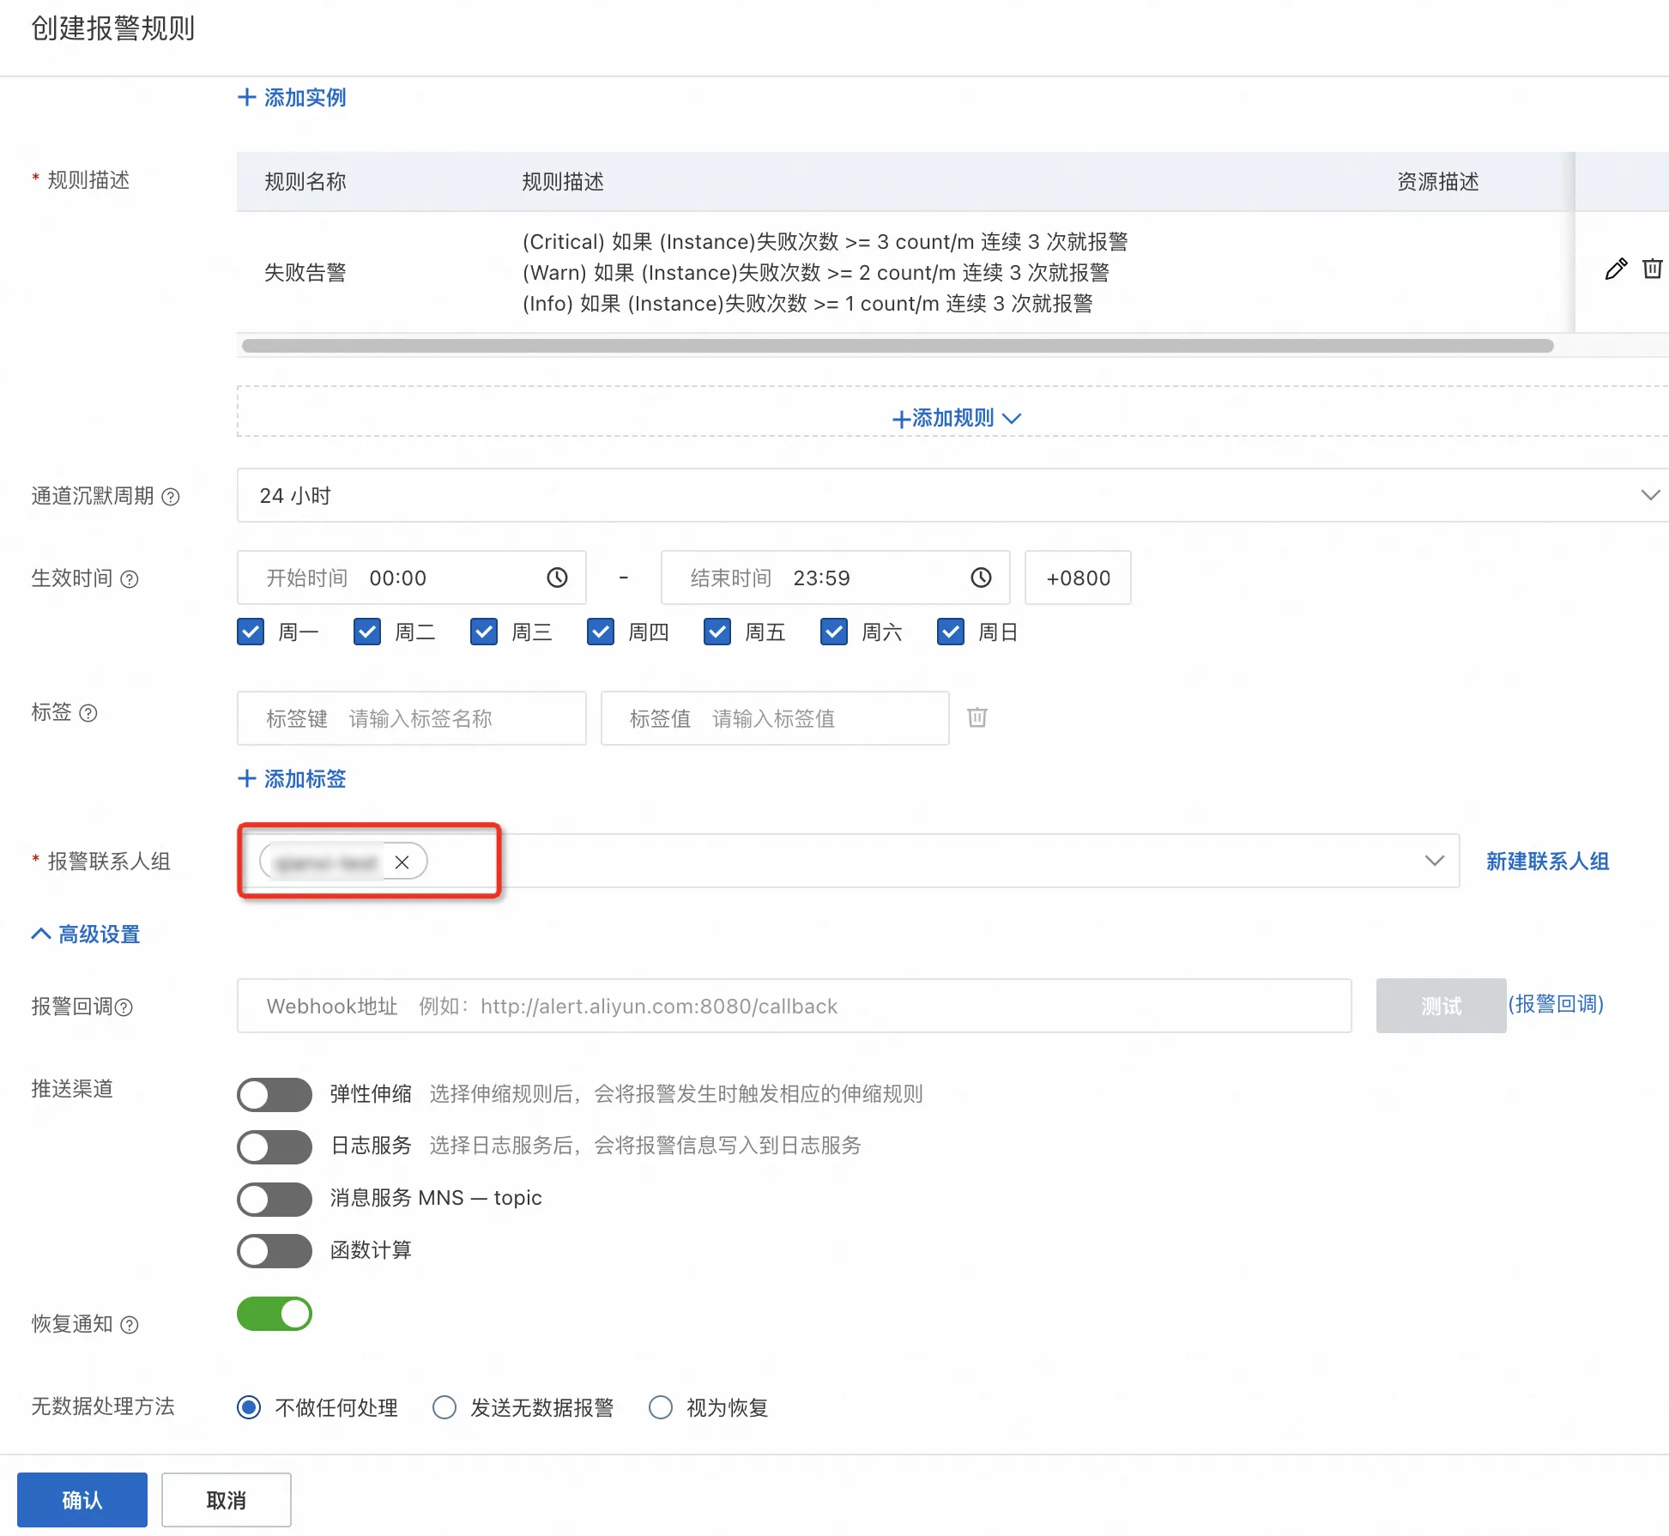
Task: Click the trash icon to delete 失败告警 rule
Action: [x=1652, y=269]
